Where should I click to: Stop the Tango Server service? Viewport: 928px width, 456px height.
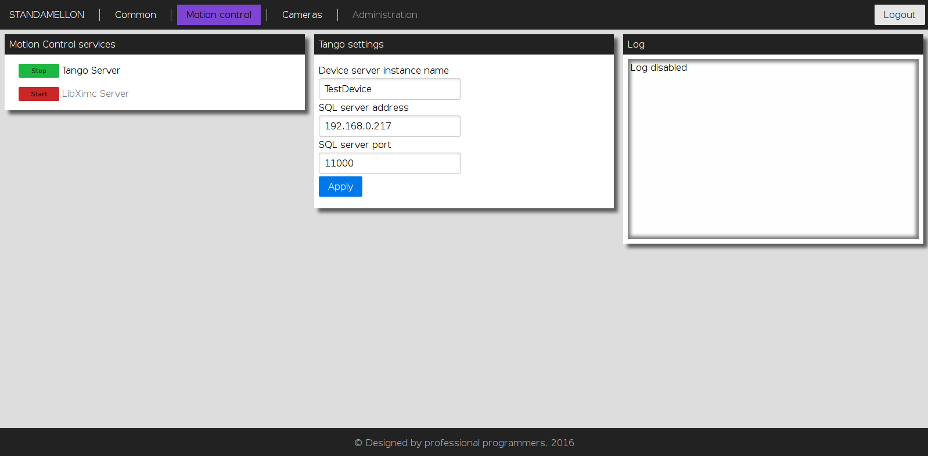click(39, 71)
